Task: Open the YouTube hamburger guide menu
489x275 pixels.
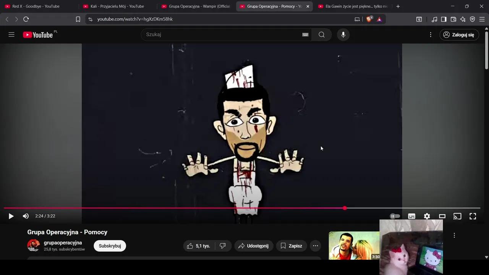Action: point(11,35)
